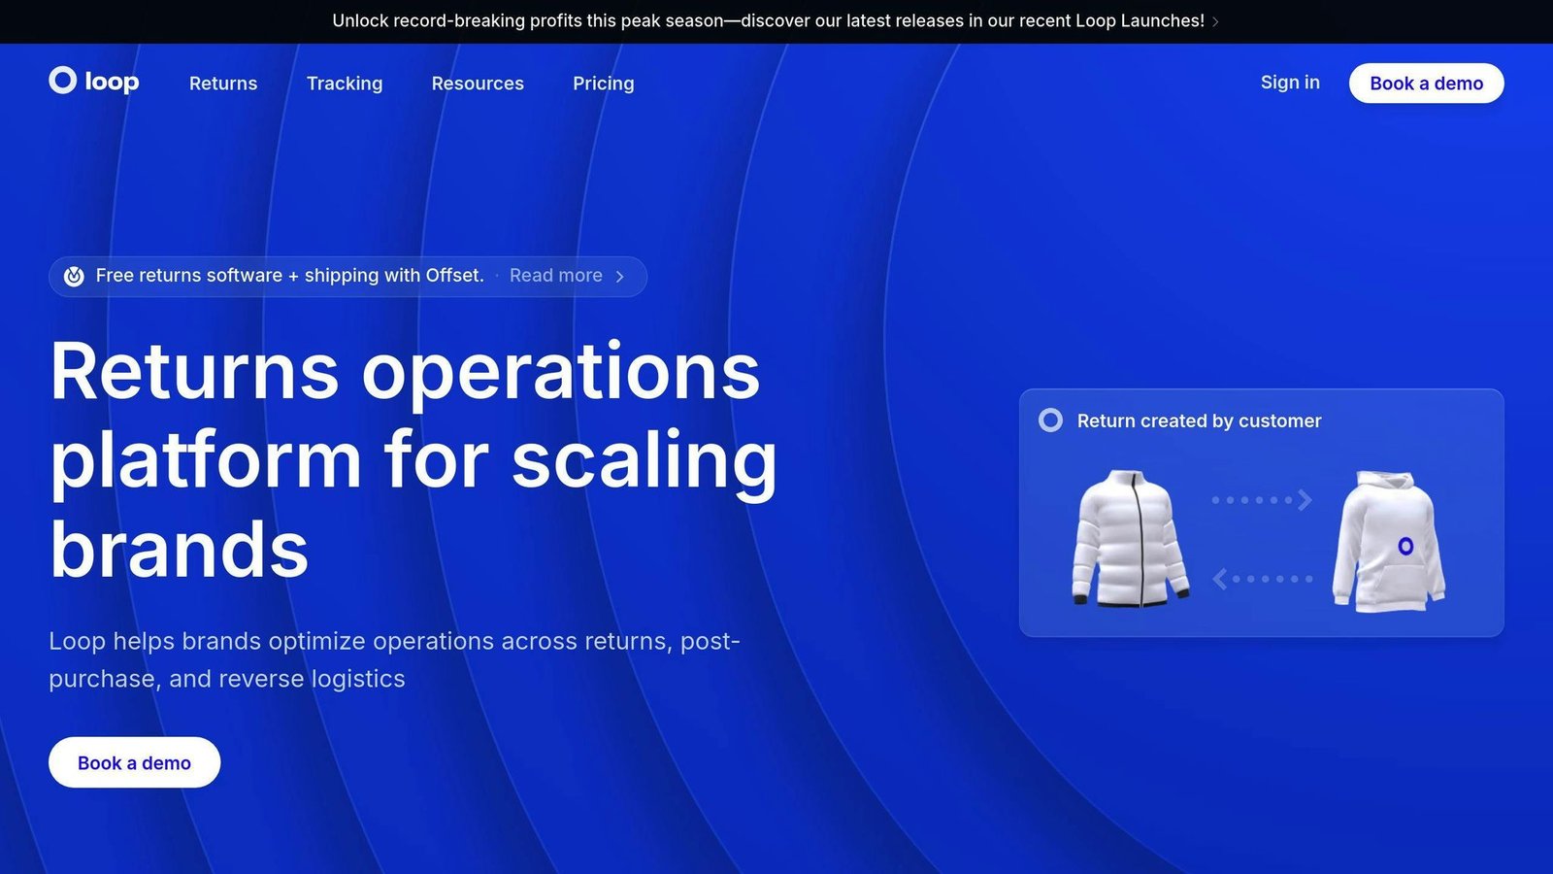Click the circle icon beside 'Return created by customer'
The image size is (1553, 874).
click(x=1050, y=420)
